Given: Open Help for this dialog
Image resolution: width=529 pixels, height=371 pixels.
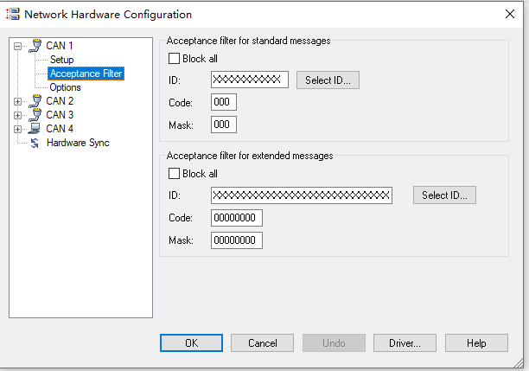Looking at the screenshot, I should [x=476, y=343].
